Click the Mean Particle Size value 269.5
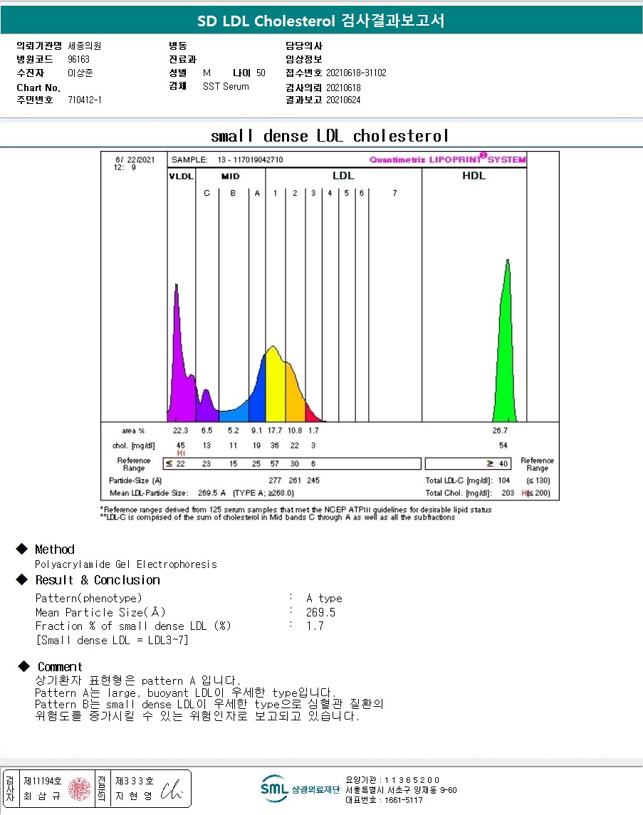643x815 pixels. 320,612
